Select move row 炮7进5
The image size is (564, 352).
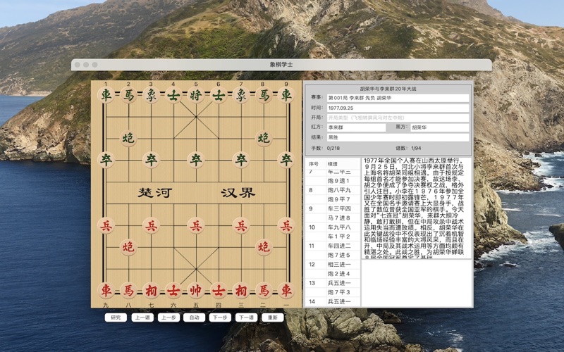click(x=333, y=255)
